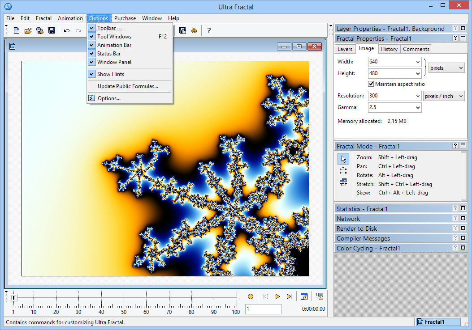Open the Fractal menu
This screenshot has width=472, height=330.
[43, 18]
